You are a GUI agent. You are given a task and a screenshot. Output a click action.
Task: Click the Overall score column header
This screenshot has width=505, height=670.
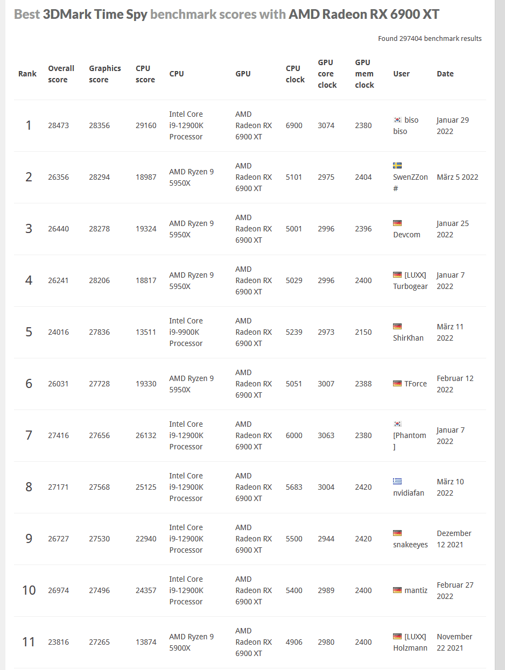61,74
